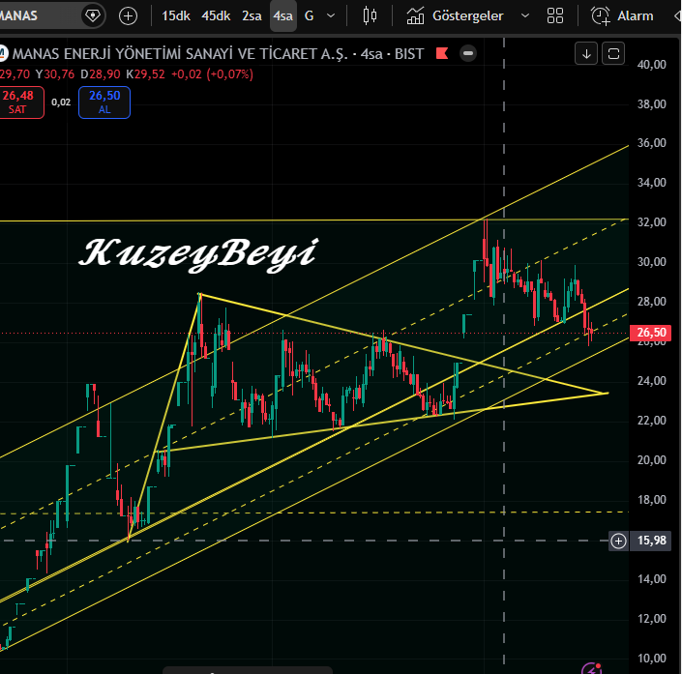Click the alarm clock plus icon
The height and width of the screenshot is (674, 682).
(600, 16)
